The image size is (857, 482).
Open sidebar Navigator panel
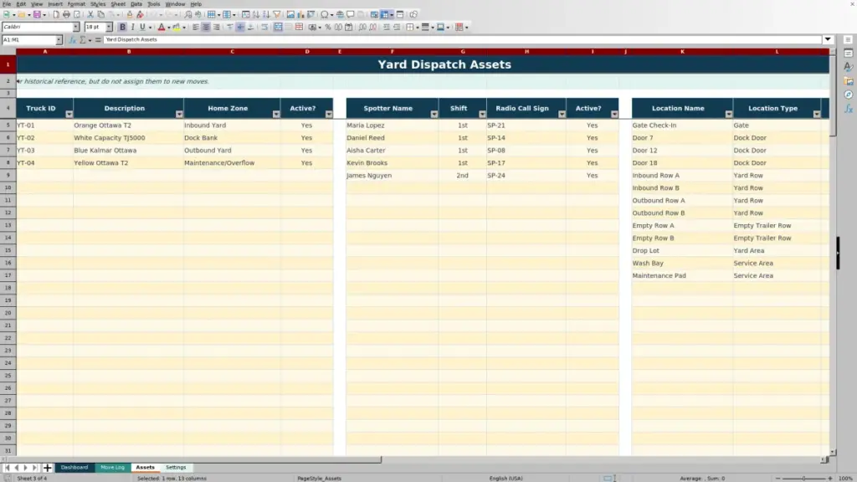(849, 95)
